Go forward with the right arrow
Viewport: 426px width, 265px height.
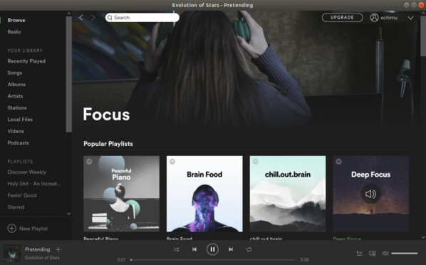93,18
